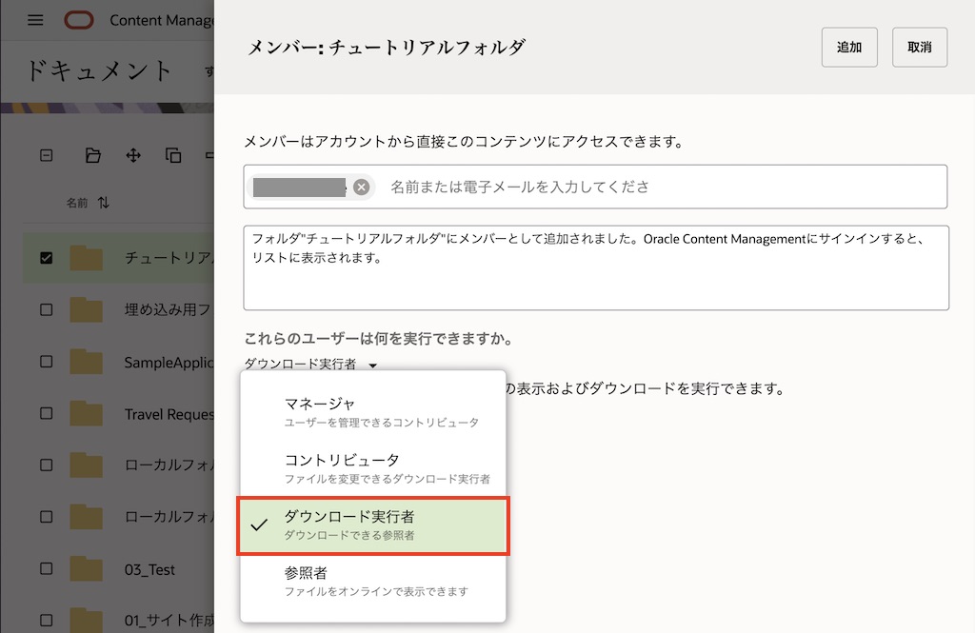Click the move toolbar icon
Screen dimensions: 975x633
133,155
